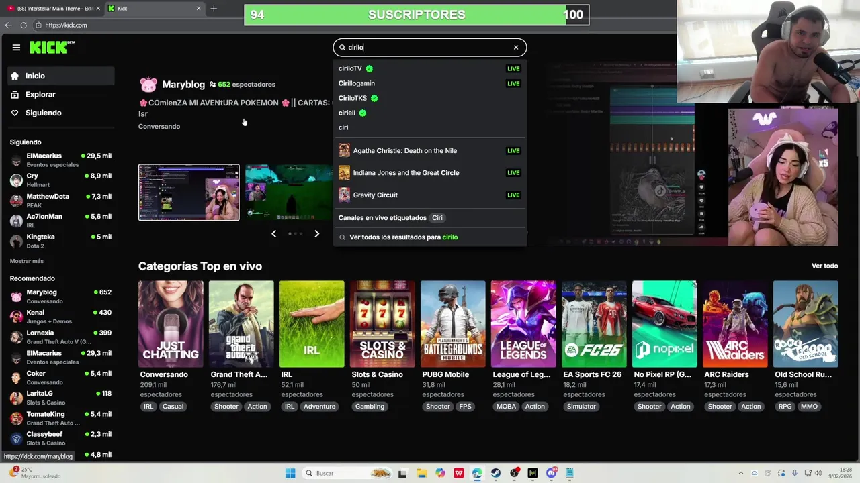Select ciriloTV search suggestion

(429, 68)
